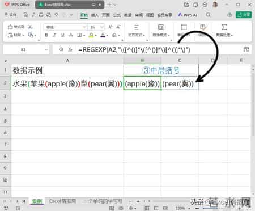Click the print preview icon
The image size is (255, 211).
click(x=49, y=15)
